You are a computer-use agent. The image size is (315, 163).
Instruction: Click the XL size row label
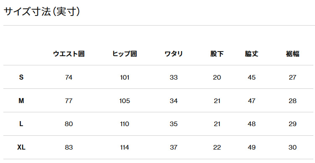pos(21,147)
